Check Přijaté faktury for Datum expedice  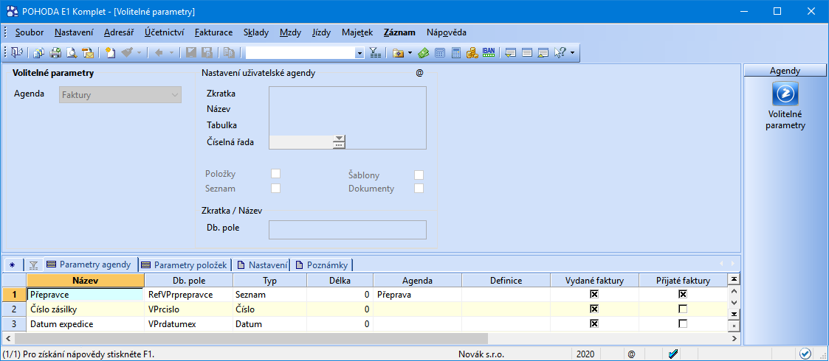coord(683,323)
